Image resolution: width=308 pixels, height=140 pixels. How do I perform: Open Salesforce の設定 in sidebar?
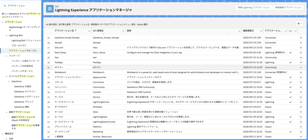pyautogui.click(x=23, y=86)
